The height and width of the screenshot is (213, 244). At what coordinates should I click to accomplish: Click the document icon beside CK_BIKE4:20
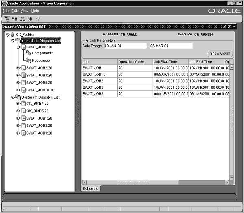pyautogui.click(x=24, y=104)
